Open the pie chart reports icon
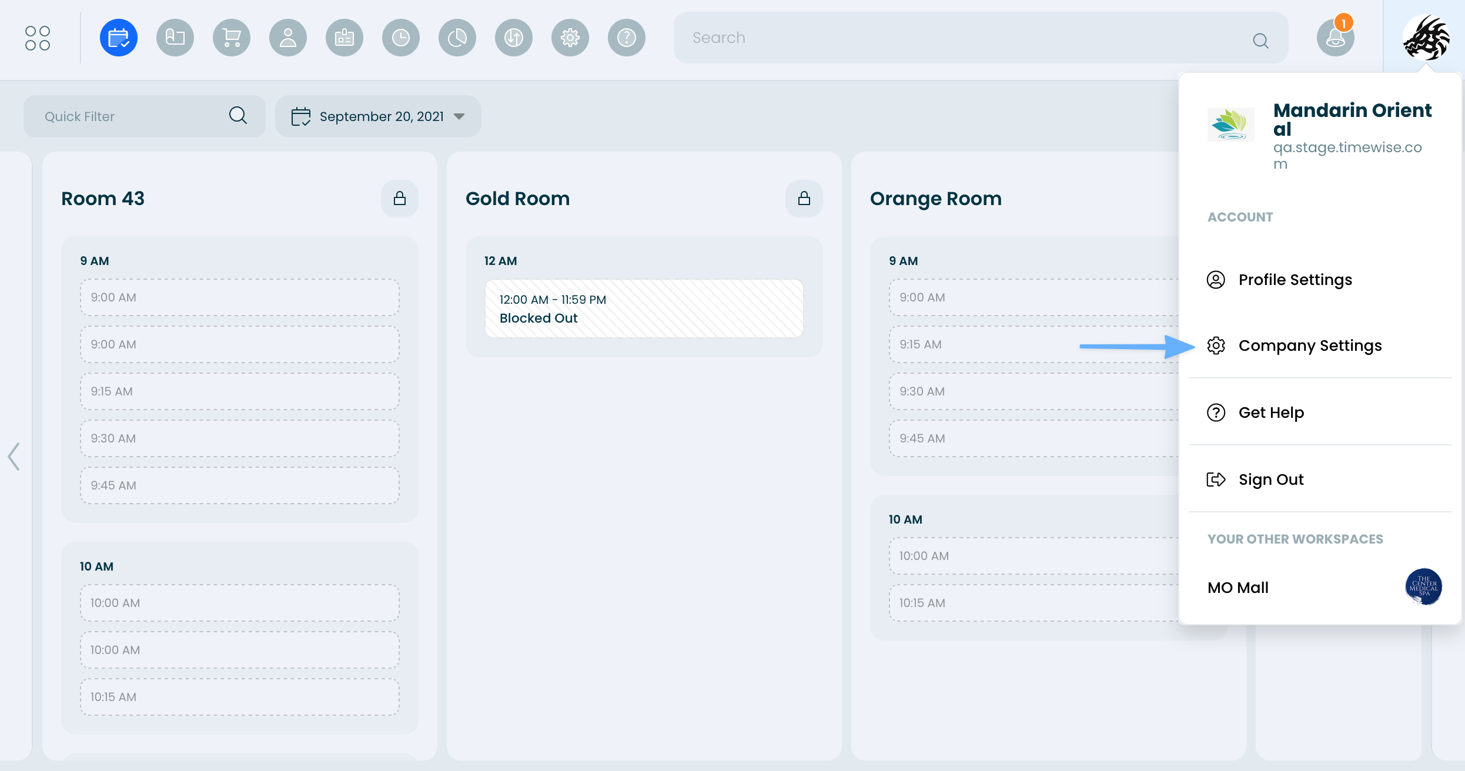 point(457,38)
